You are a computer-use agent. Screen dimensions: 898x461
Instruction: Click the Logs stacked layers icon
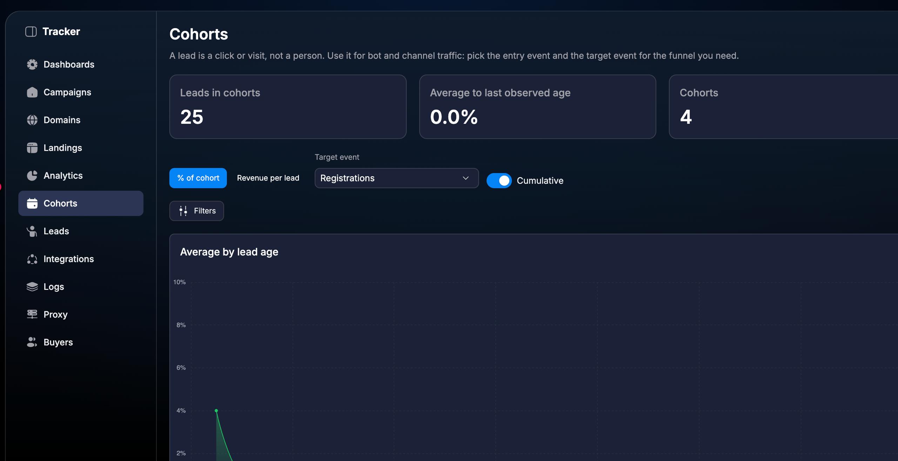click(x=32, y=286)
